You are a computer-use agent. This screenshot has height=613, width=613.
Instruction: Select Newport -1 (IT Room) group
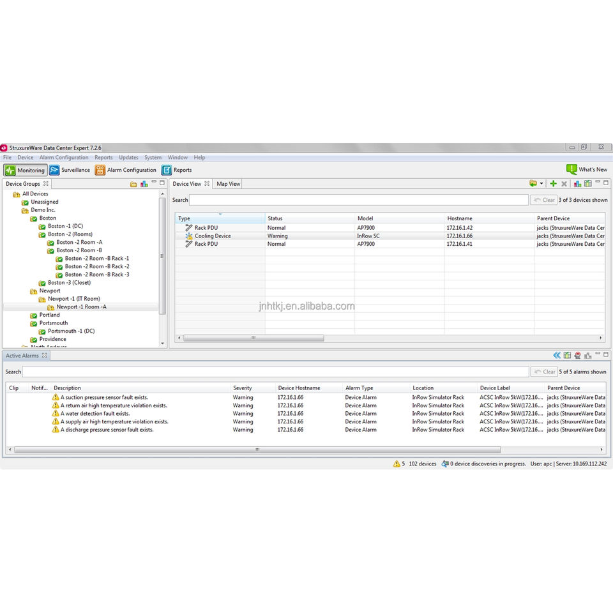click(x=74, y=299)
